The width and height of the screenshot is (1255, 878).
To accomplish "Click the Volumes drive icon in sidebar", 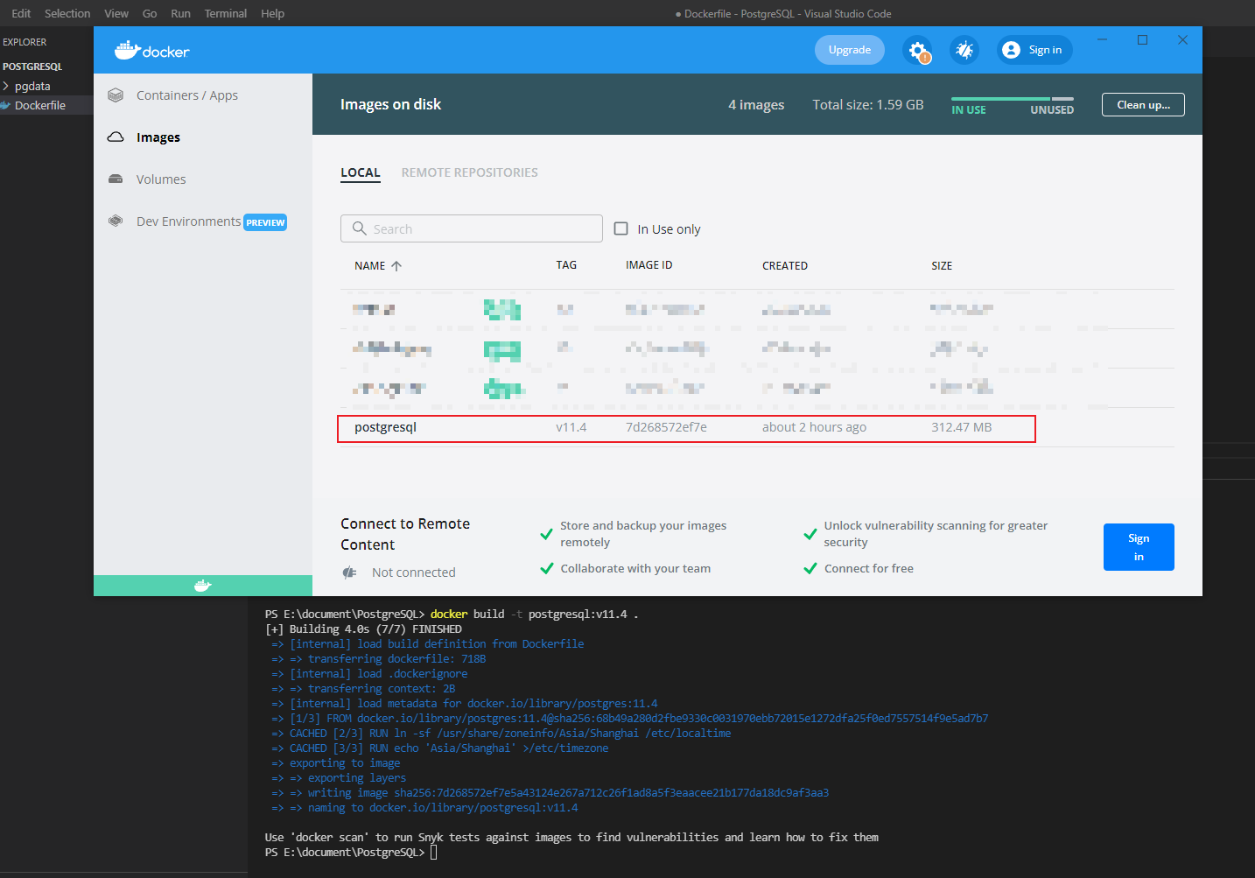I will coord(116,179).
